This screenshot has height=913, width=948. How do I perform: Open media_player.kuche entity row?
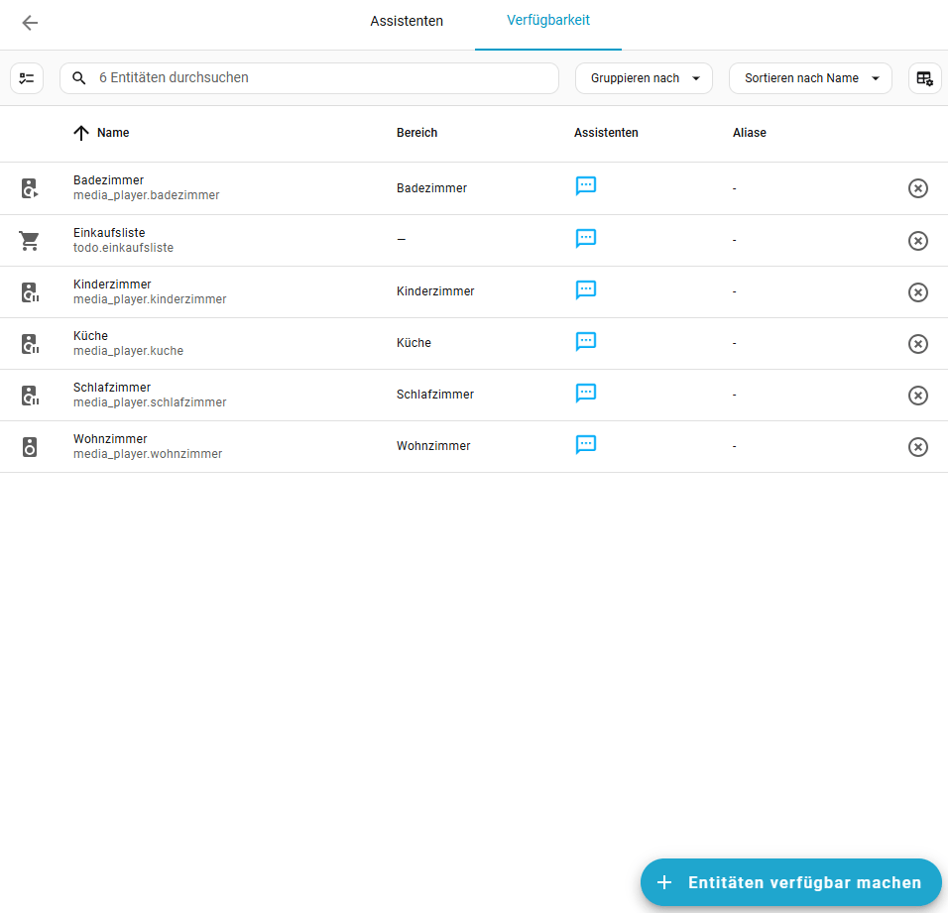click(x=474, y=344)
